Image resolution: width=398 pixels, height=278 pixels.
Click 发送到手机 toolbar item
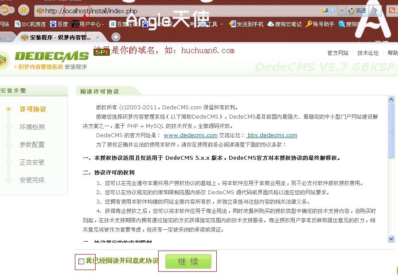pyautogui.click(x=246, y=24)
